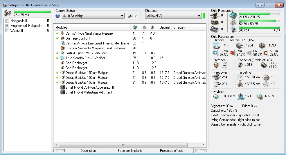Click the drone bay capacity bar
This screenshot has height=155, width=286.
[x=32, y=12]
